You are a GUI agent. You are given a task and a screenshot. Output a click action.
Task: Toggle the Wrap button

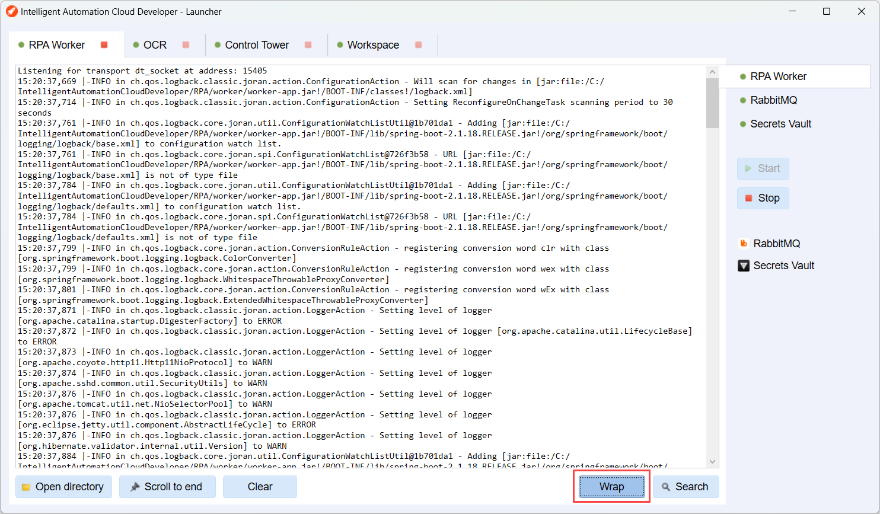click(x=611, y=487)
